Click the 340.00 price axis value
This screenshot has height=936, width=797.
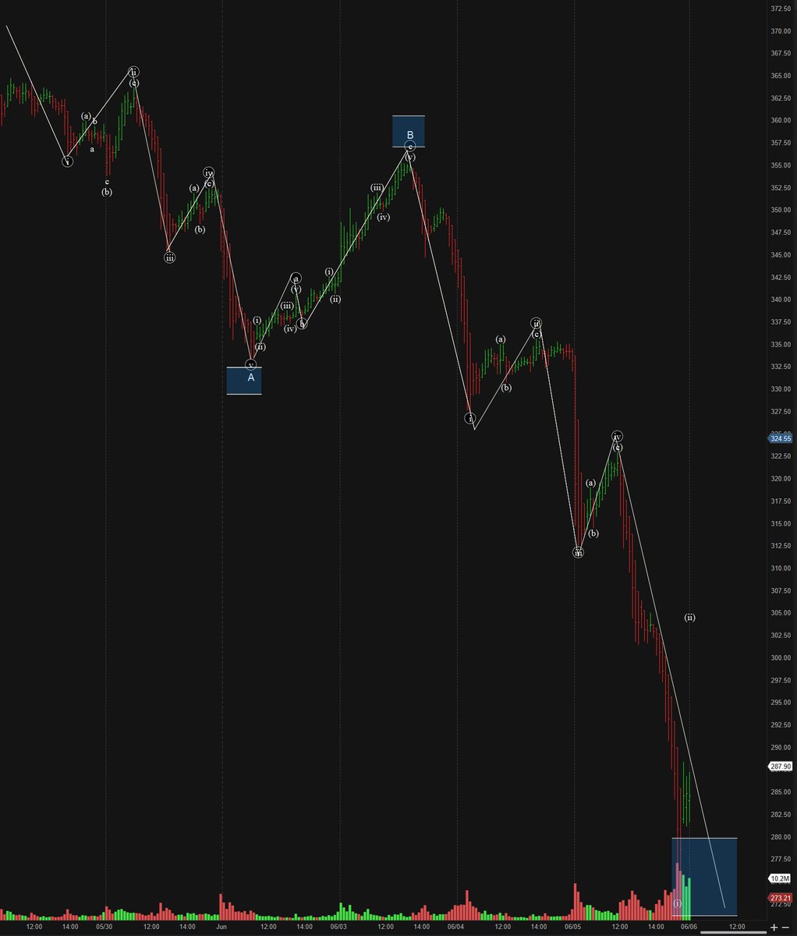click(781, 300)
